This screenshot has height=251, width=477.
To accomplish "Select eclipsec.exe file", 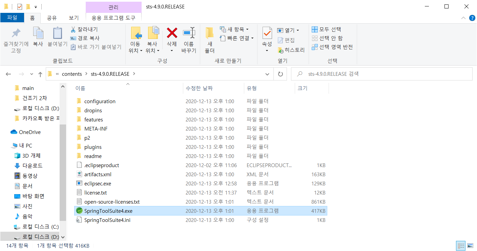I will pos(98,183).
